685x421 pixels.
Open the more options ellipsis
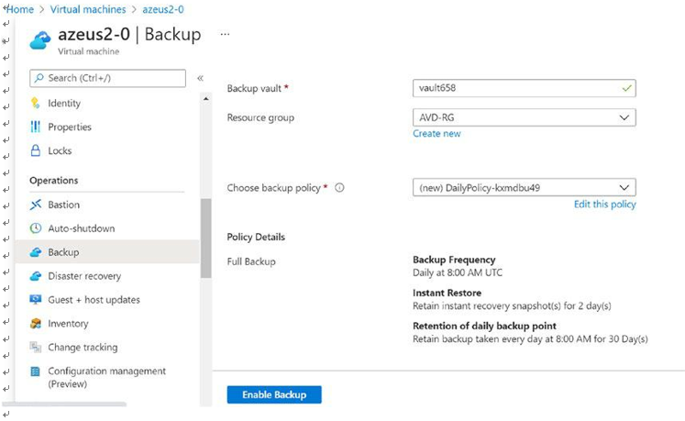coord(225,34)
